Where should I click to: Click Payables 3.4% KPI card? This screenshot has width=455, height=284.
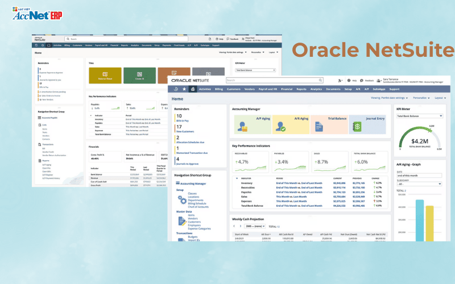[x=291, y=162]
